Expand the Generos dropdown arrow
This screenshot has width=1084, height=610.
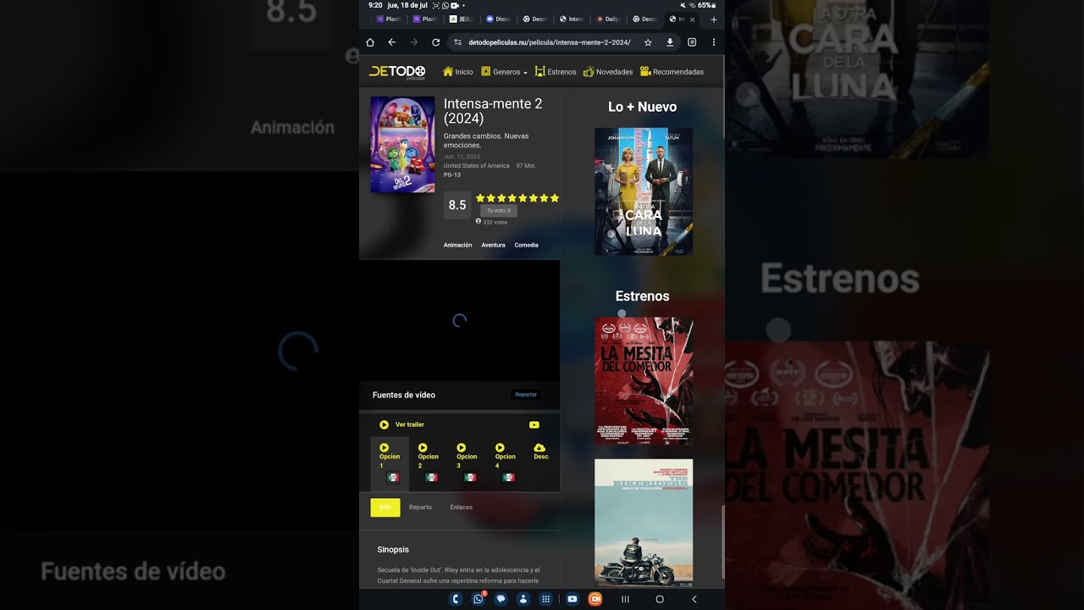(524, 72)
